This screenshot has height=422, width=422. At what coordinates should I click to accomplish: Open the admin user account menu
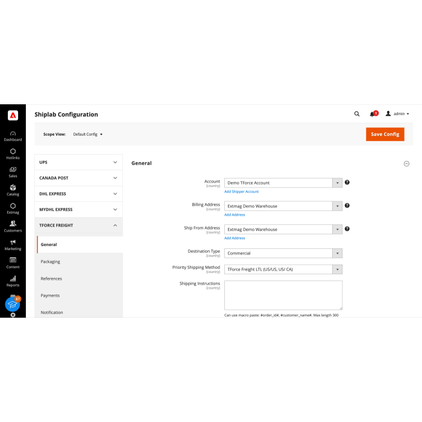pyautogui.click(x=397, y=114)
